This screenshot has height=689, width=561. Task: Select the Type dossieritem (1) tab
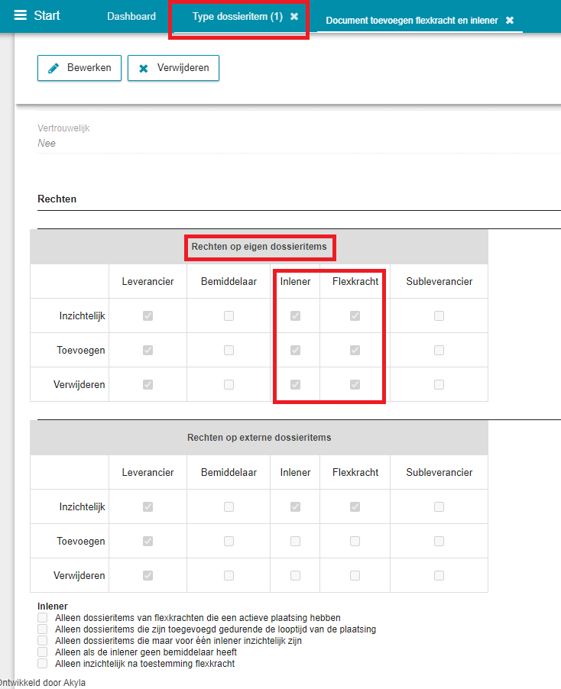pos(237,17)
